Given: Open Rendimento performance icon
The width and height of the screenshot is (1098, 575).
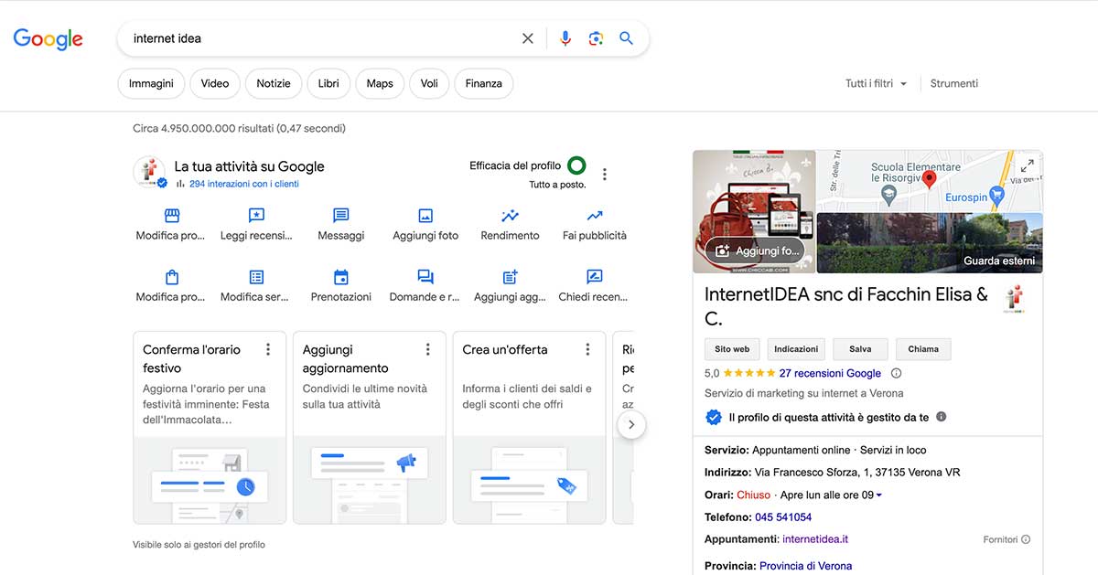Looking at the screenshot, I should (510, 216).
